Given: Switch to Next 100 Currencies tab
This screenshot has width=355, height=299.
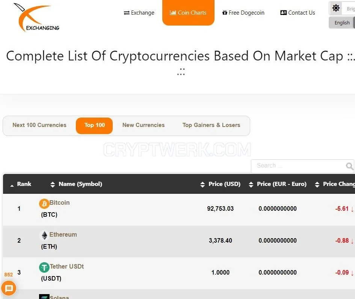Looking at the screenshot, I should 39,125.
